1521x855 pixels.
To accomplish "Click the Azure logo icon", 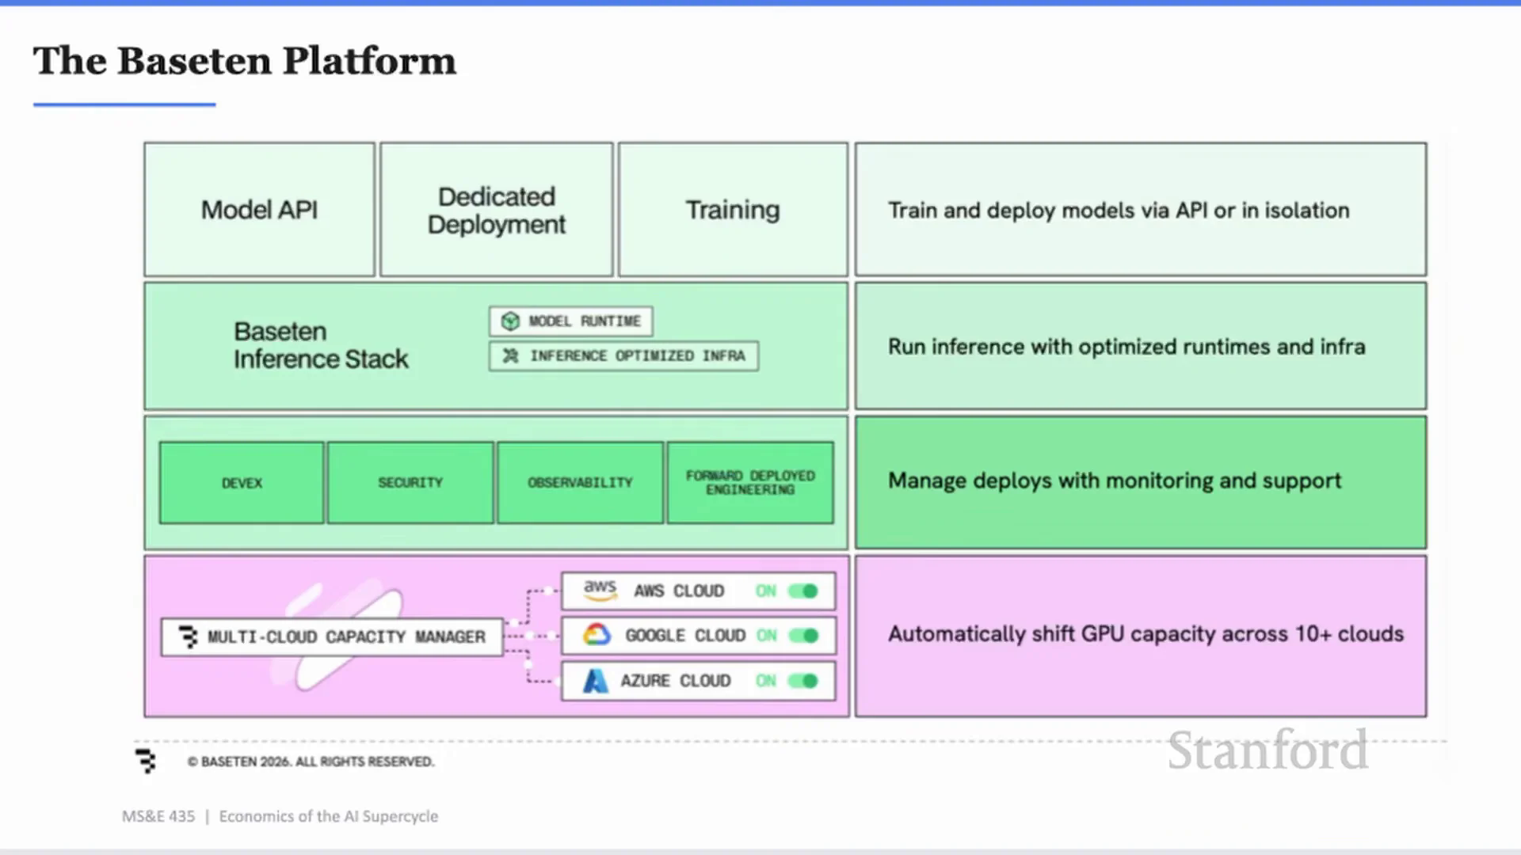I will [596, 681].
